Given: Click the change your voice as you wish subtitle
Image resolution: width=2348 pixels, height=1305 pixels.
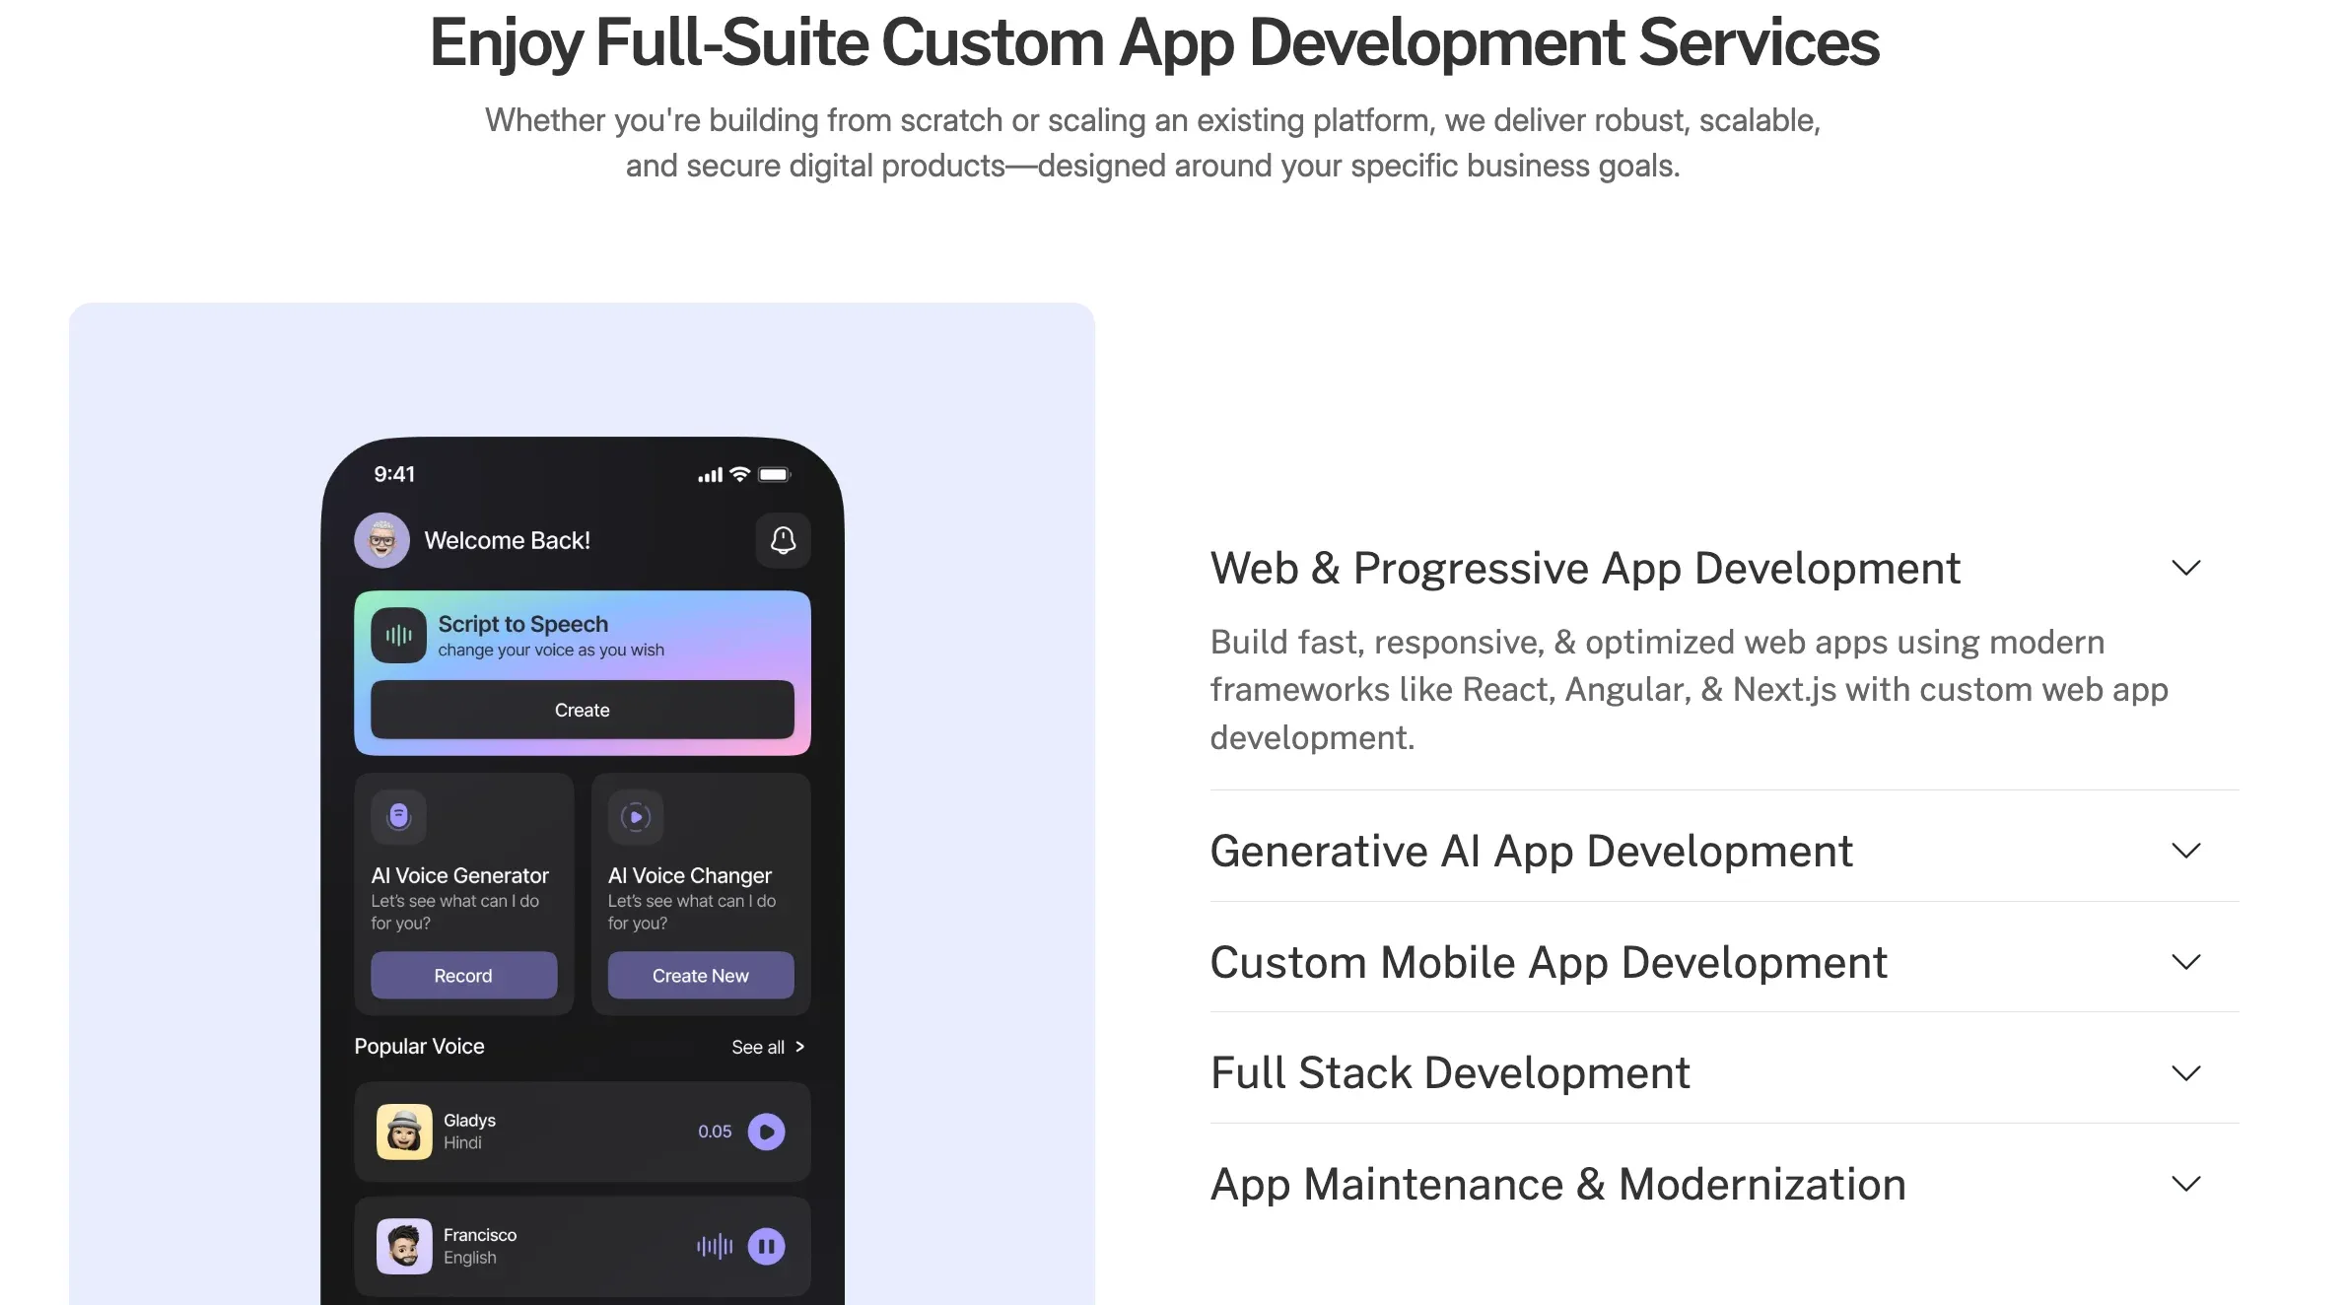Looking at the screenshot, I should (551, 651).
